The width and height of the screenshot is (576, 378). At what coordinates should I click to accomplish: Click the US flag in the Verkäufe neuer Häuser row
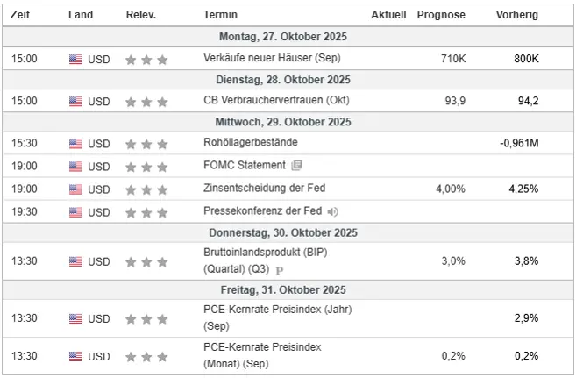[75, 59]
